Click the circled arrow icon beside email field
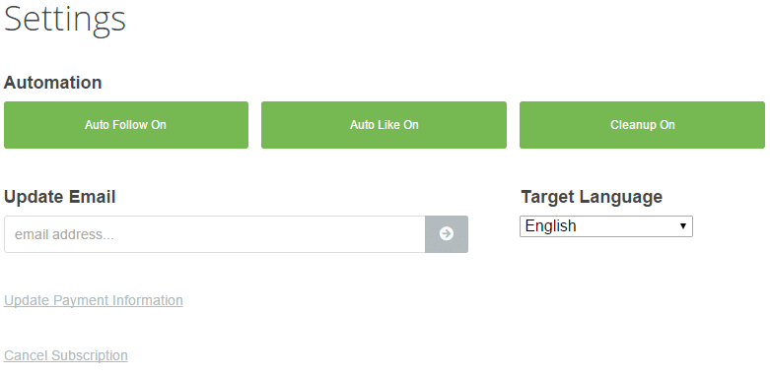The height and width of the screenshot is (376, 770). [x=446, y=234]
